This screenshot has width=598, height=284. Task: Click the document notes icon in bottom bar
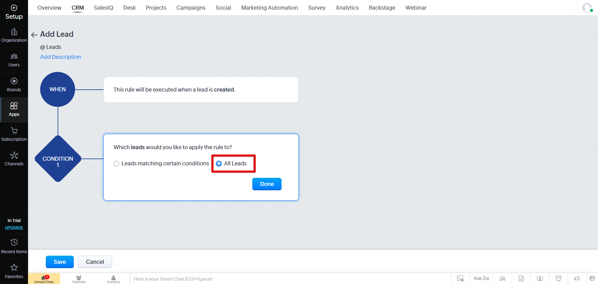521,278
